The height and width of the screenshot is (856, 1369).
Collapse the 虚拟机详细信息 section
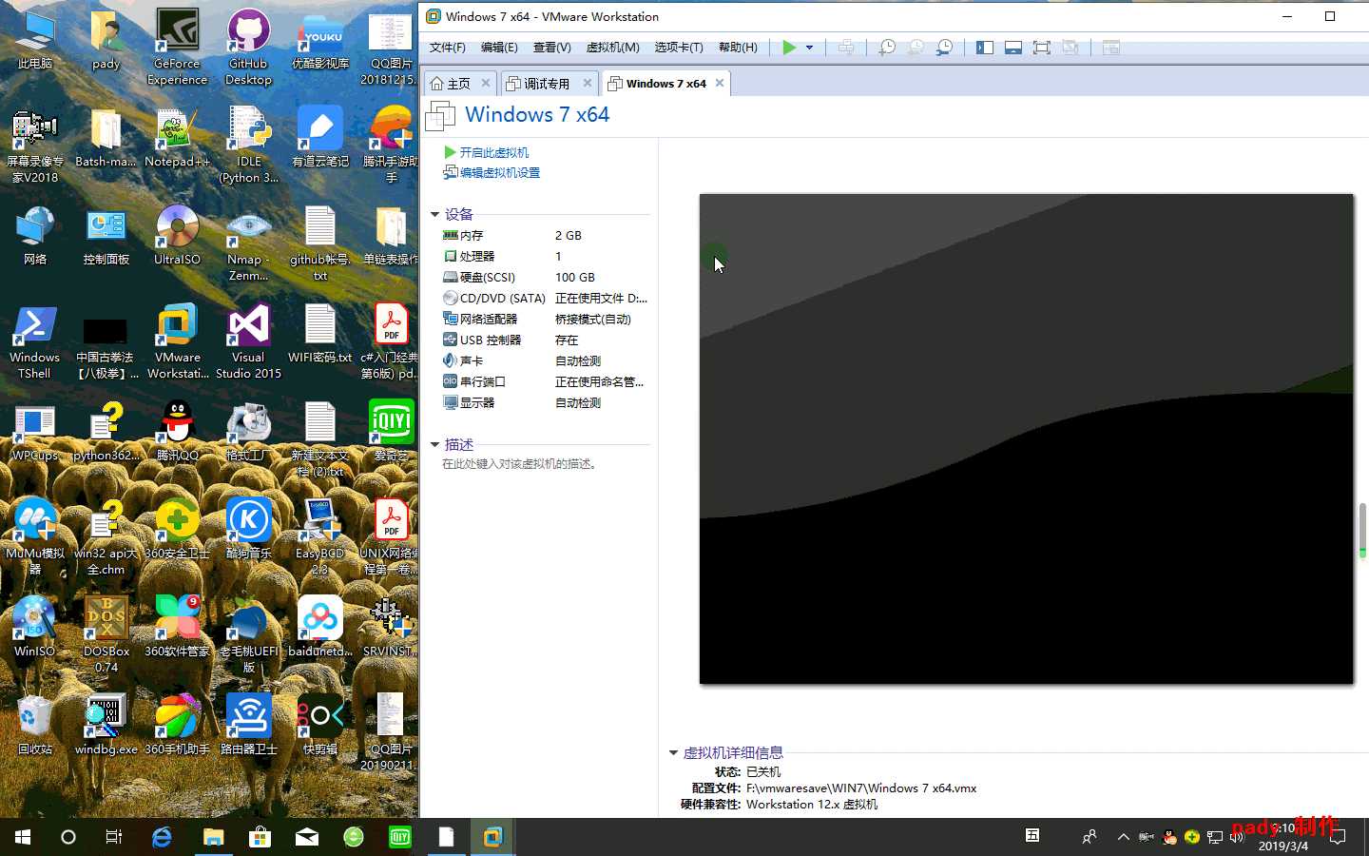pyautogui.click(x=673, y=753)
